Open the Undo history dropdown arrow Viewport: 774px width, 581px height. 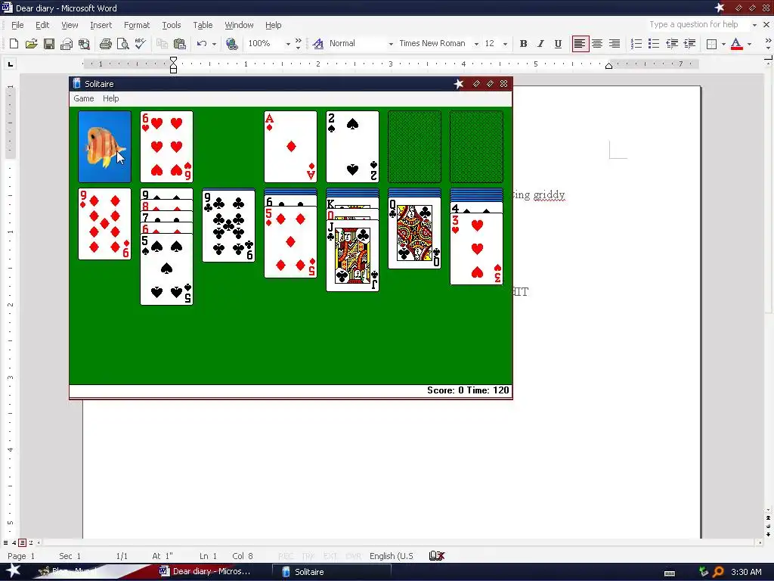coord(214,44)
